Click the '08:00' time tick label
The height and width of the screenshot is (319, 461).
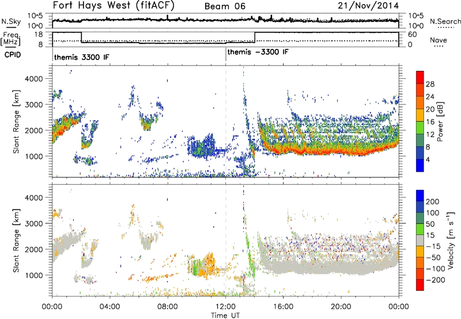click(x=167, y=307)
